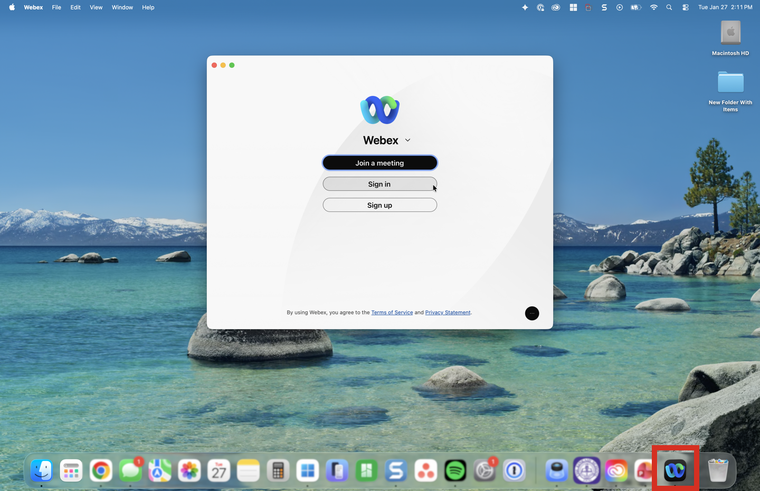Open Spotify from the Dock

tap(455, 470)
